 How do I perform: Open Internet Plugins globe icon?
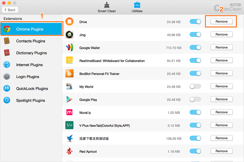[x=7, y=65]
